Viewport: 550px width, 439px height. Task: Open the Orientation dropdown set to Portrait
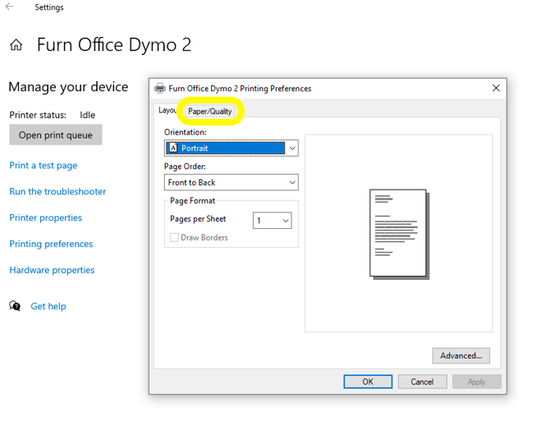(231, 148)
